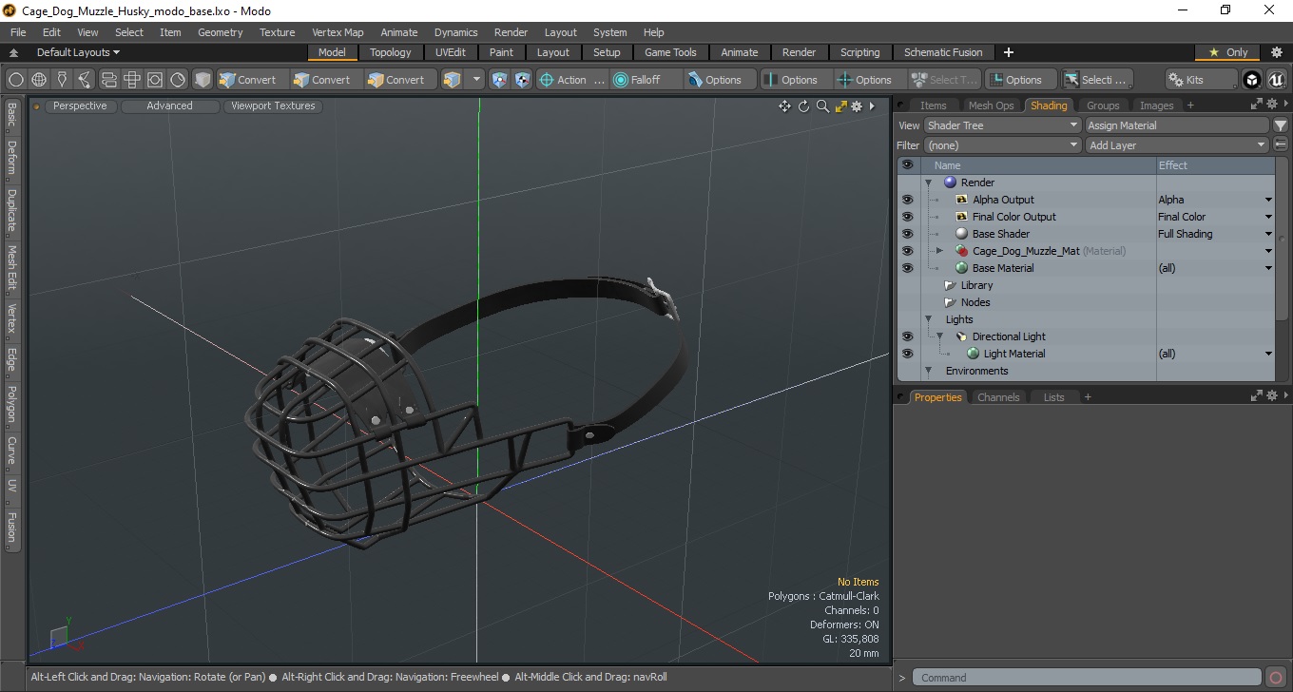Collapse the Render tree node
The image size is (1293, 692).
(x=928, y=183)
